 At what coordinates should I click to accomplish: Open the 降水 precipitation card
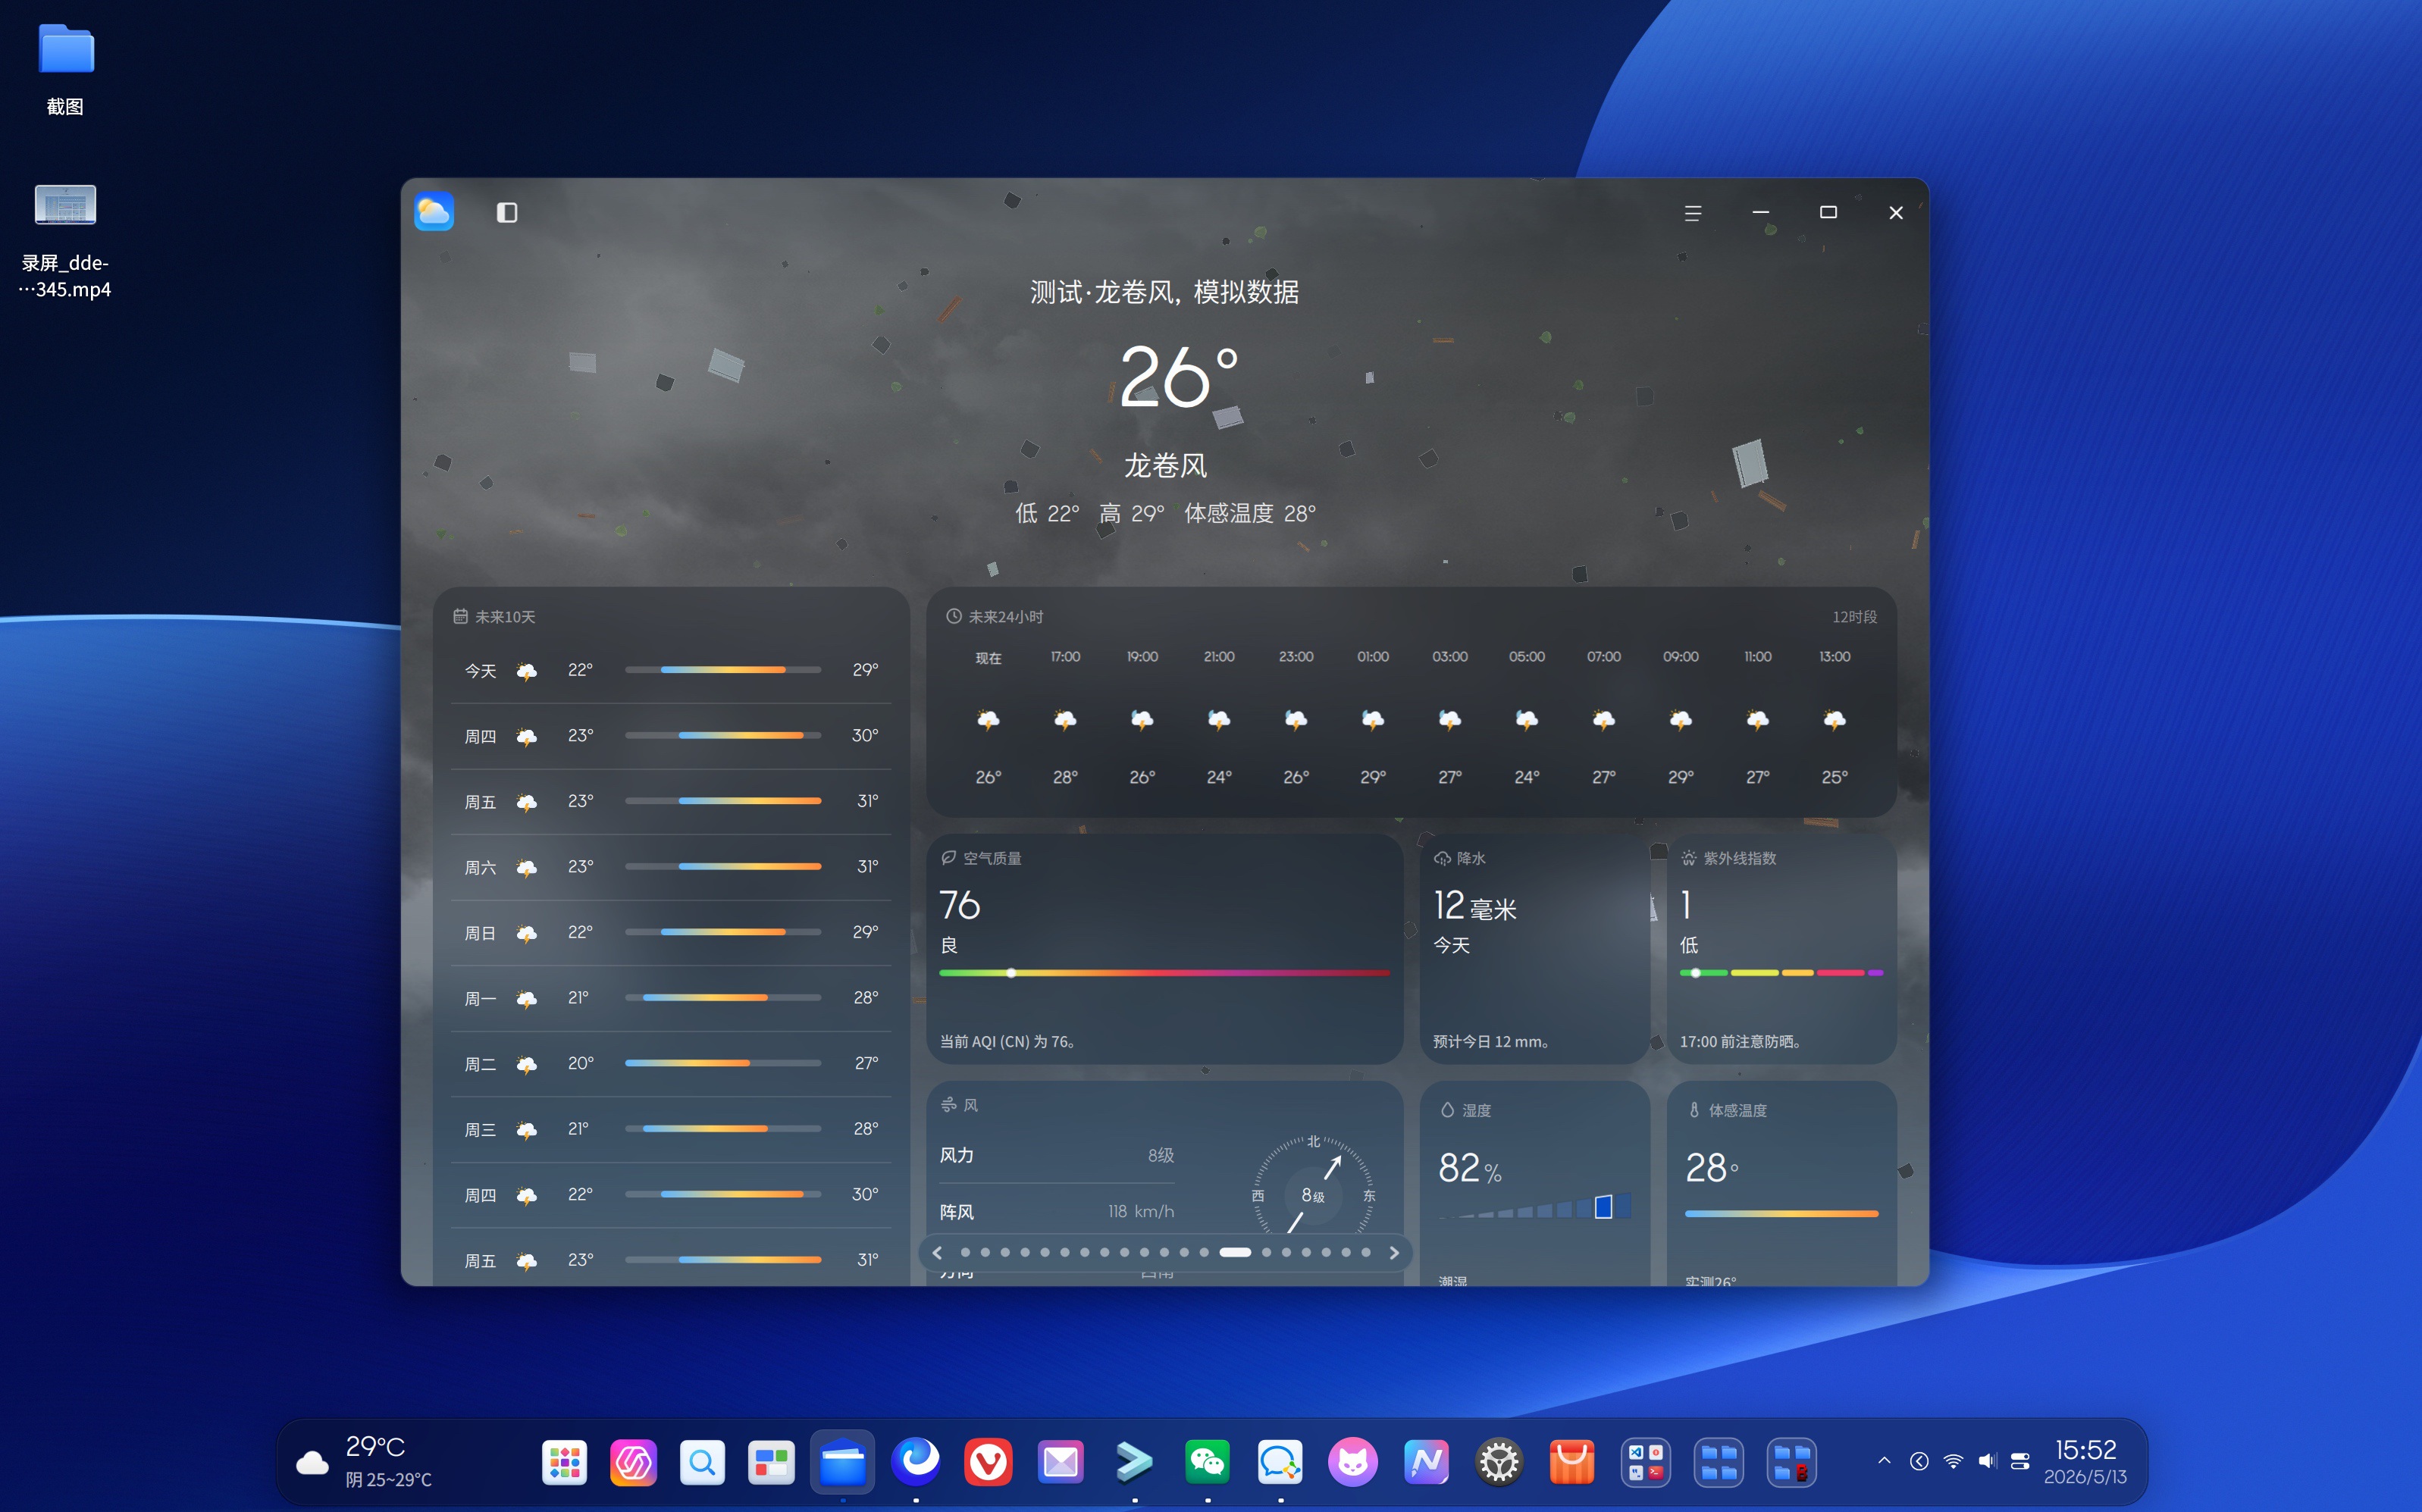pos(1534,949)
